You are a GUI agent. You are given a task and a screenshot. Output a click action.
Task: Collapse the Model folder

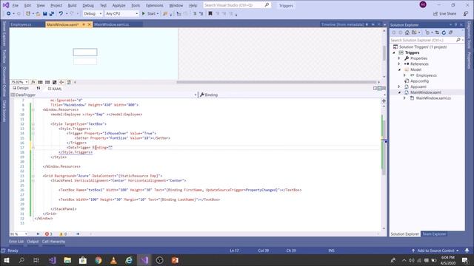[399, 69]
